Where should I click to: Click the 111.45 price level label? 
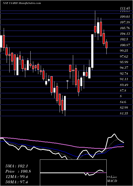(x=125, y=8)
